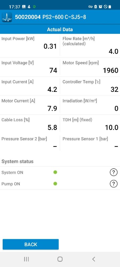
Task: Select the Input Power 0.31 value
Action: coord(50,46)
